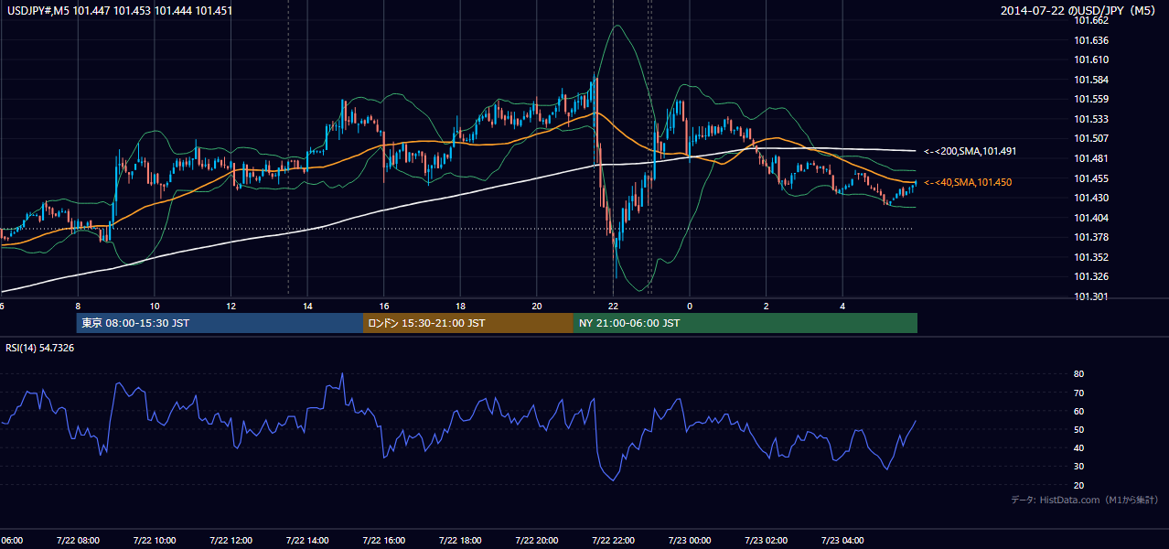Image resolution: width=1169 pixels, height=549 pixels.
Task: Click price axis value 101.301
Action: [x=1091, y=296]
